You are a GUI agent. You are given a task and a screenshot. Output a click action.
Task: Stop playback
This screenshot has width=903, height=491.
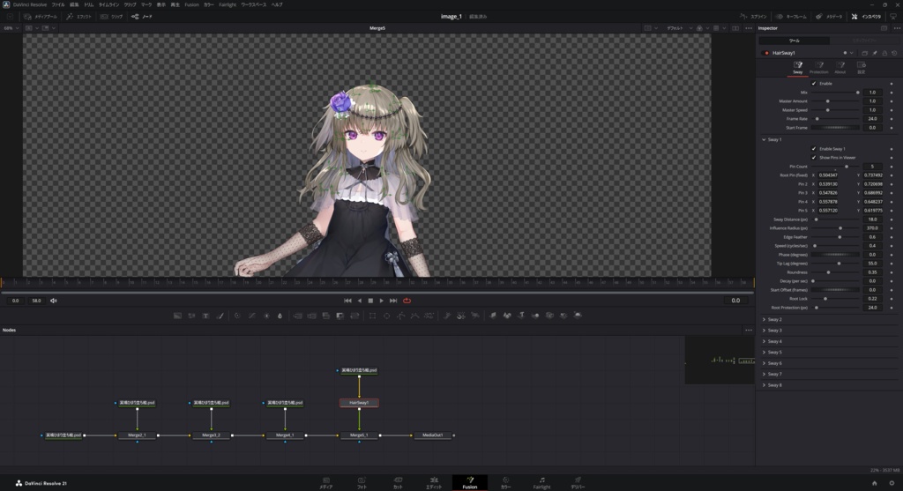[x=370, y=301]
